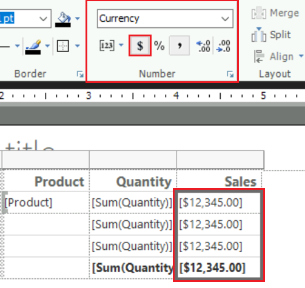Image resolution: width=305 pixels, height=288 pixels.
Task: Open the border width pt dropdown
Action: click(43, 19)
